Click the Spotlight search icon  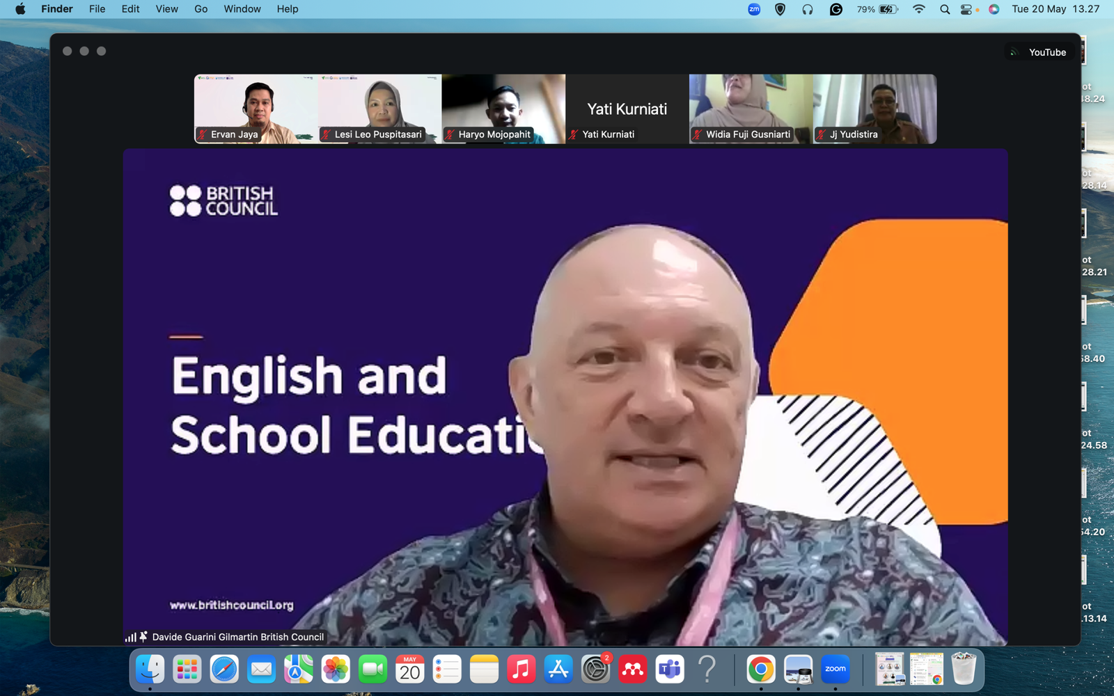(944, 9)
